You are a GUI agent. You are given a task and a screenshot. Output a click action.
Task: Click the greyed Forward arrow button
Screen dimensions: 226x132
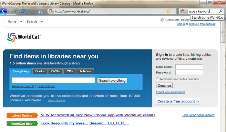point(11,11)
